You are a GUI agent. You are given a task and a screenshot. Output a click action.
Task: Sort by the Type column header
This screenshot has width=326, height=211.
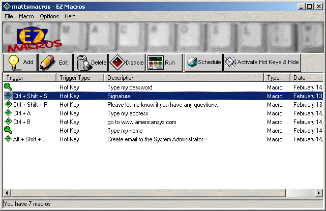pyautogui.click(x=277, y=78)
